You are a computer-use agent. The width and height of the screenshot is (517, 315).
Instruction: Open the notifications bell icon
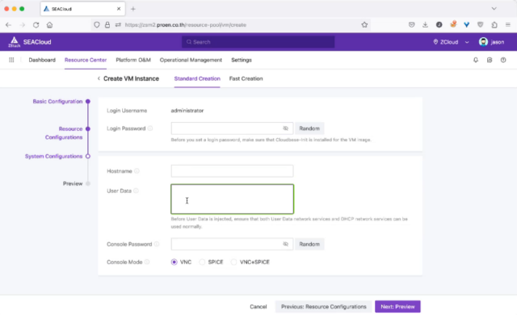[476, 60]
